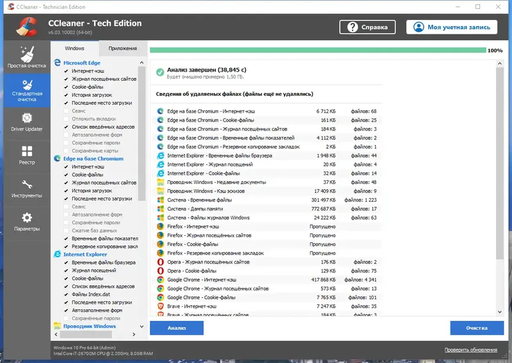
Task: Uncheck Временные файлы показателей checkbox
Action: coord(67,238)
